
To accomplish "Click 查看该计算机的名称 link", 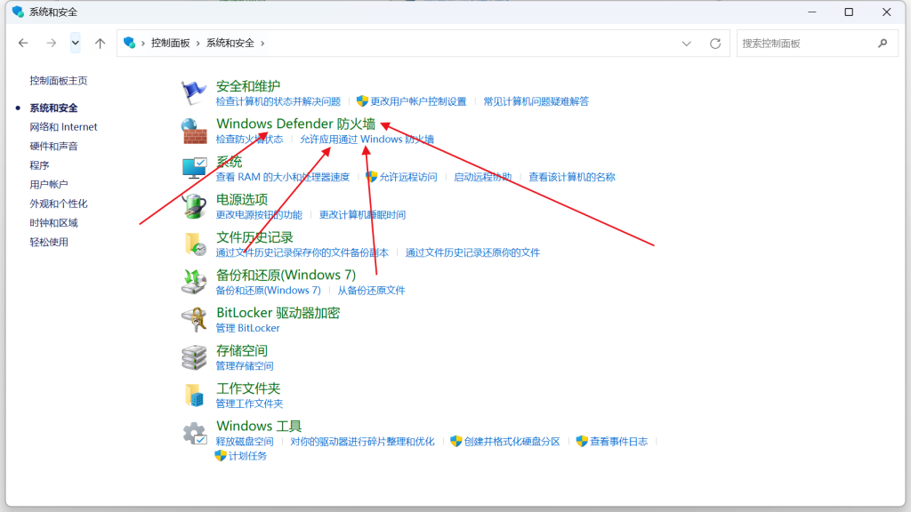I will 572,177.
